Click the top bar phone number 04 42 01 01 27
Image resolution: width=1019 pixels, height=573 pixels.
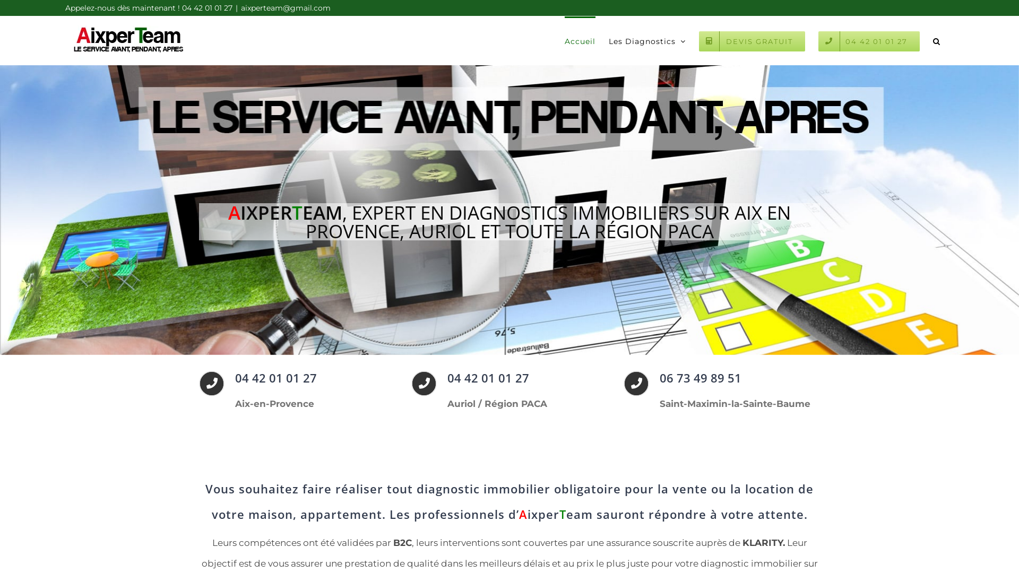(206, 8)
